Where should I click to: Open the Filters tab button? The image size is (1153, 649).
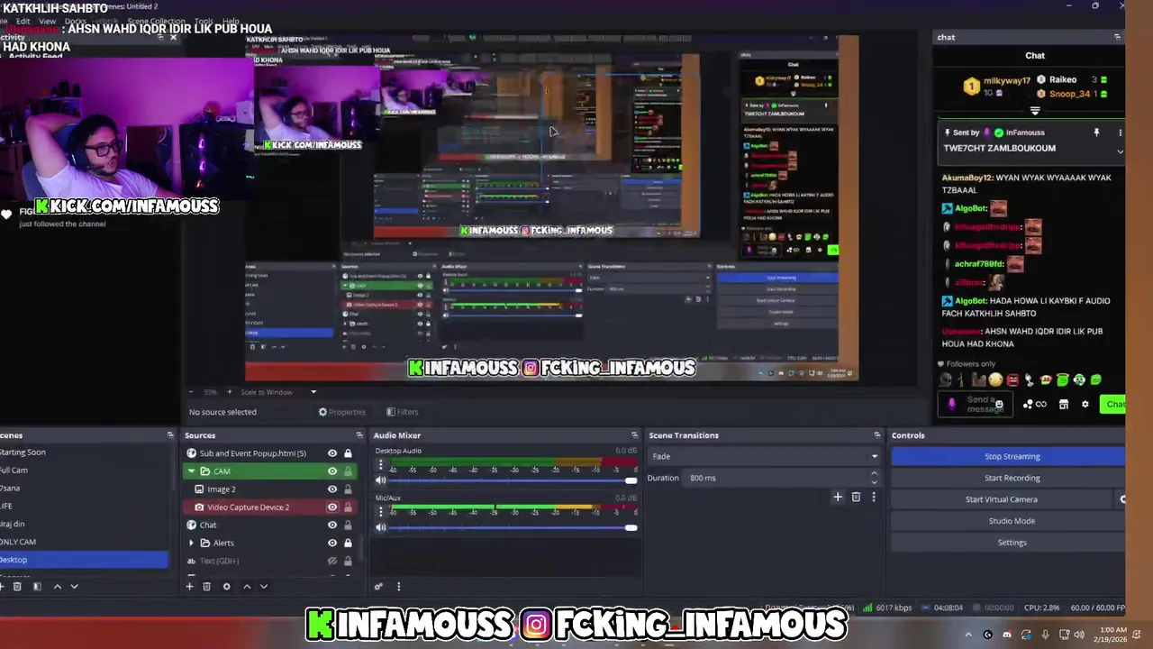403,412
